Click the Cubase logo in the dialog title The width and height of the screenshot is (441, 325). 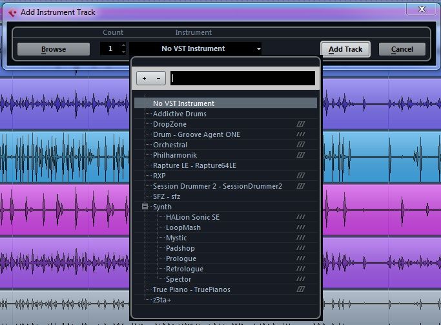point(12,12)
